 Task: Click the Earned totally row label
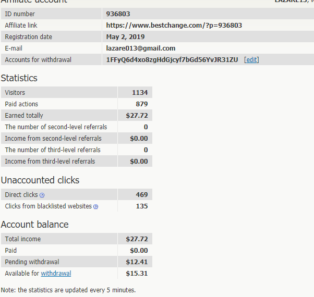click(x=24, y=115)
